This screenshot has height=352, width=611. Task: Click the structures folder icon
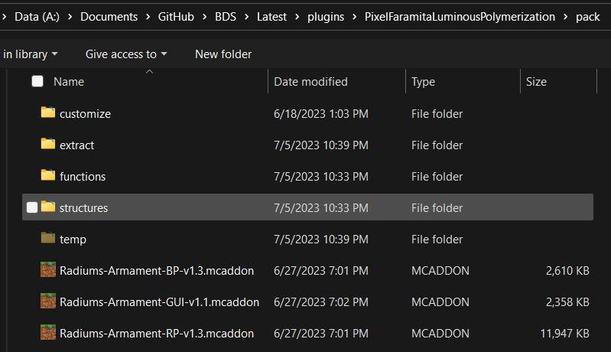pos(48,207)
